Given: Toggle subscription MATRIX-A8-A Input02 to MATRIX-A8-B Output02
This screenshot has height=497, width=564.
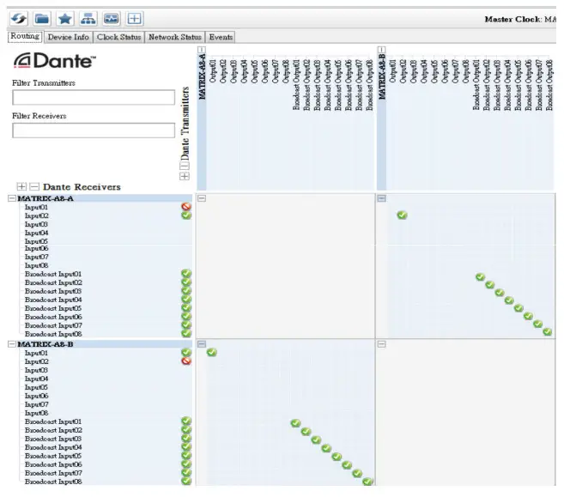Looking at the screenshot, I should (402, 215).
